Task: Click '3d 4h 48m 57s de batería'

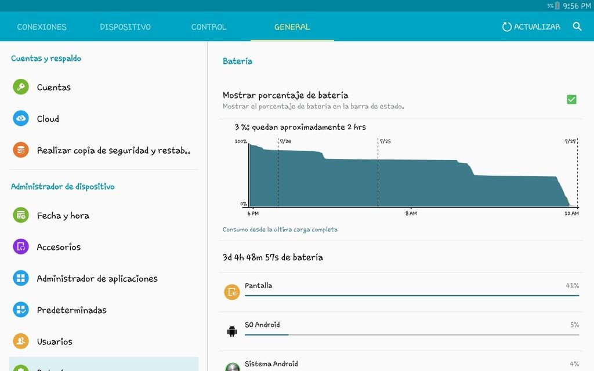Action: point(273,257)
